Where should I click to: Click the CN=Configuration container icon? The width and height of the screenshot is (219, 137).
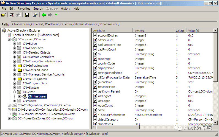pyautogui.click(x=14, y=105)
